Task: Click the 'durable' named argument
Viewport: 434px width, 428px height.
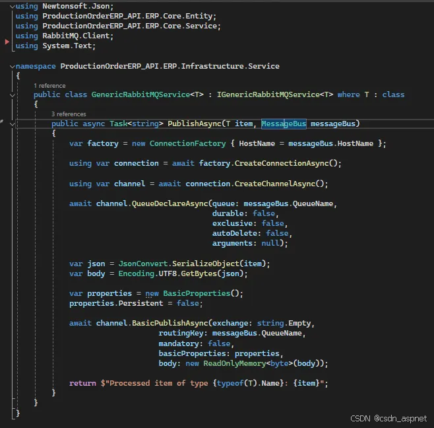Action: coord(228,213)
